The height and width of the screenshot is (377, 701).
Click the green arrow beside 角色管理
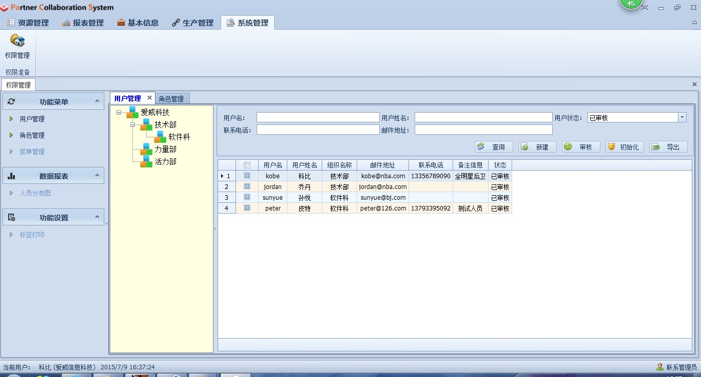(x=11, y=135)
